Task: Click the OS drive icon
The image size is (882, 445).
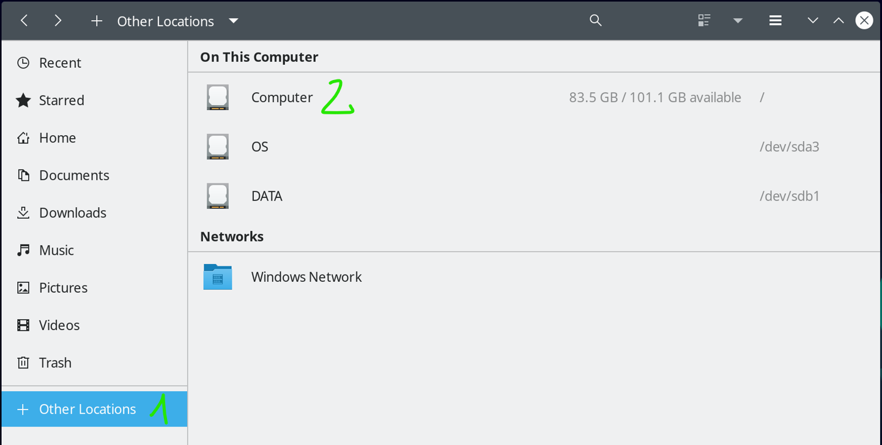Action: tap(218, 147)
